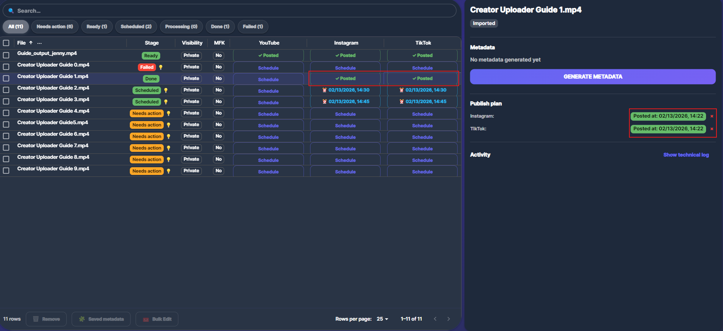Check the box for Guide_output_jenny.mp4

(6, 55)
